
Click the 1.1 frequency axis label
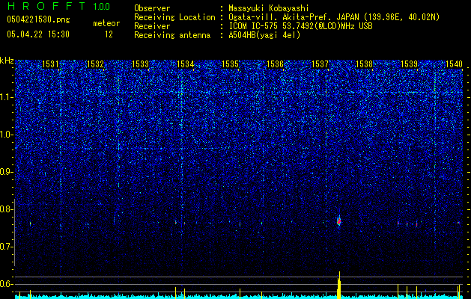tap(7, 97)
